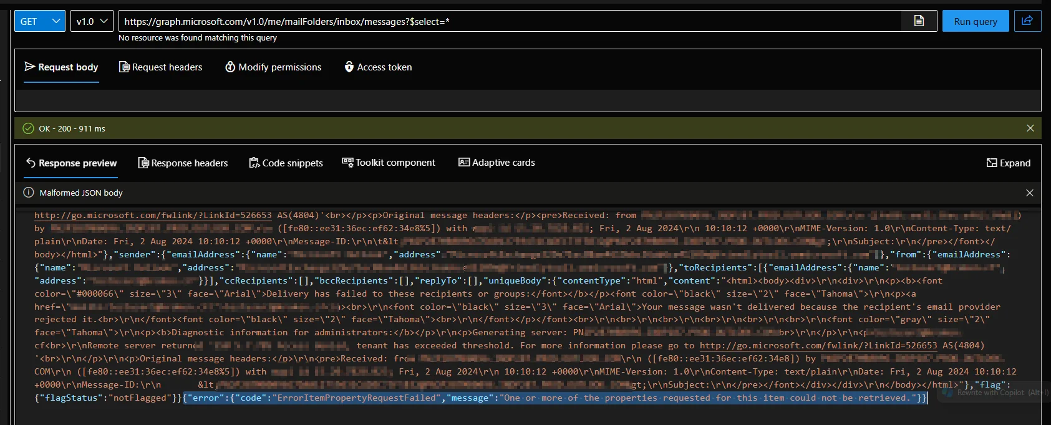1051x425 pixels.
Task: Click the Toolkit component icon
Action: point(347,162)
